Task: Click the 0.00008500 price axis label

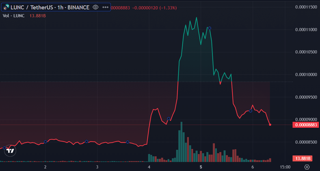Action: pyautogui.click(x=306, y=142)
